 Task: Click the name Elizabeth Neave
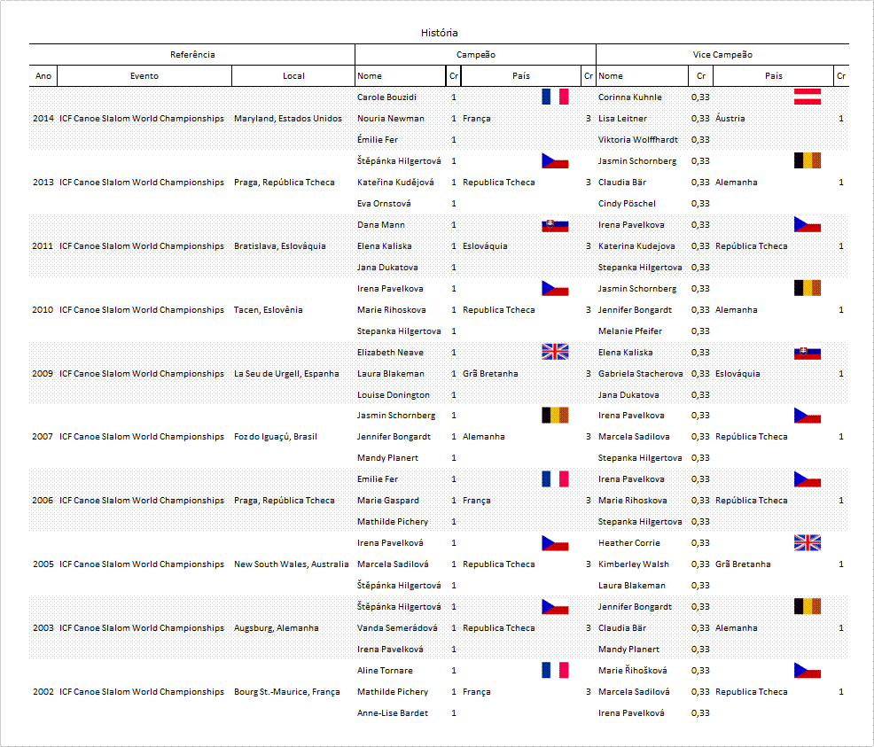click(x=390, y=352)
